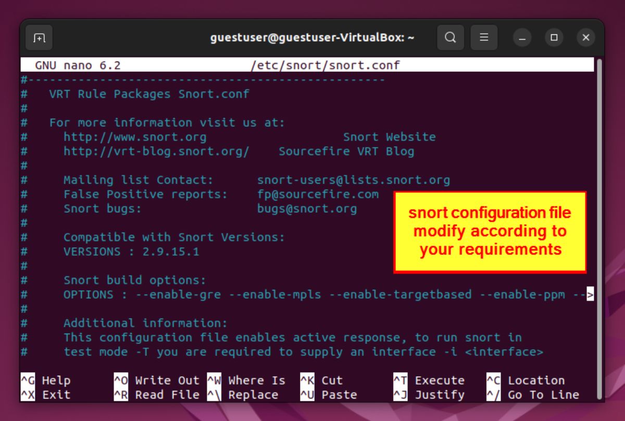Click the Location shortcut label
The image size is (625, 421).
[x=536, y=380]
